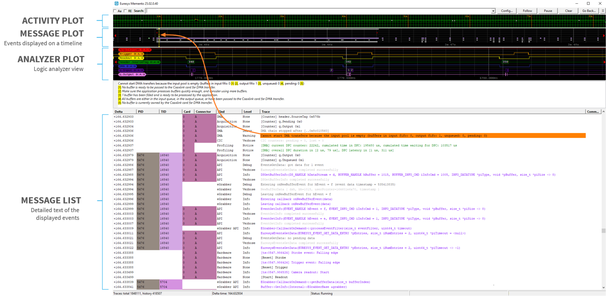Click 'Status: Running' in the status bar

click(x=322, y=293)
